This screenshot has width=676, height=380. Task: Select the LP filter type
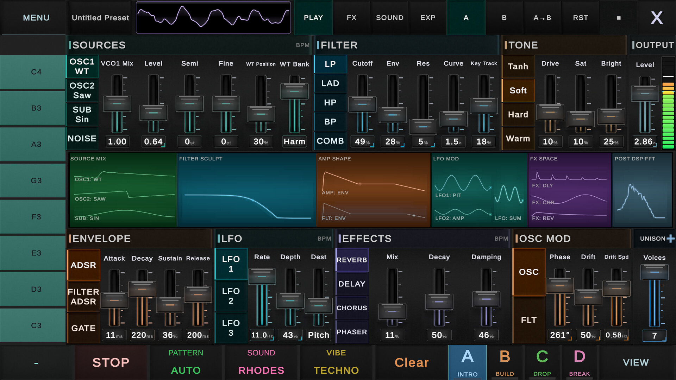click(330, 64)
